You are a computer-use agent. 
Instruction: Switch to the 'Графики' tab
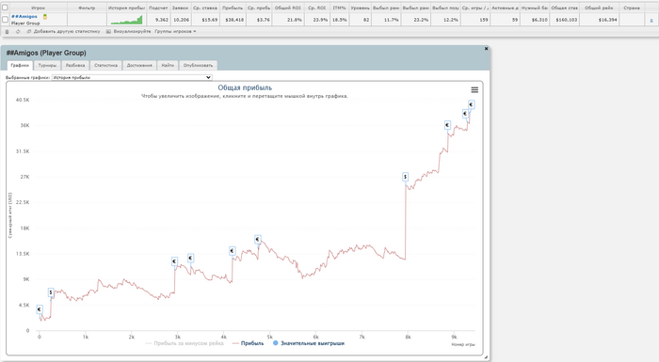[x=20, y=65]
